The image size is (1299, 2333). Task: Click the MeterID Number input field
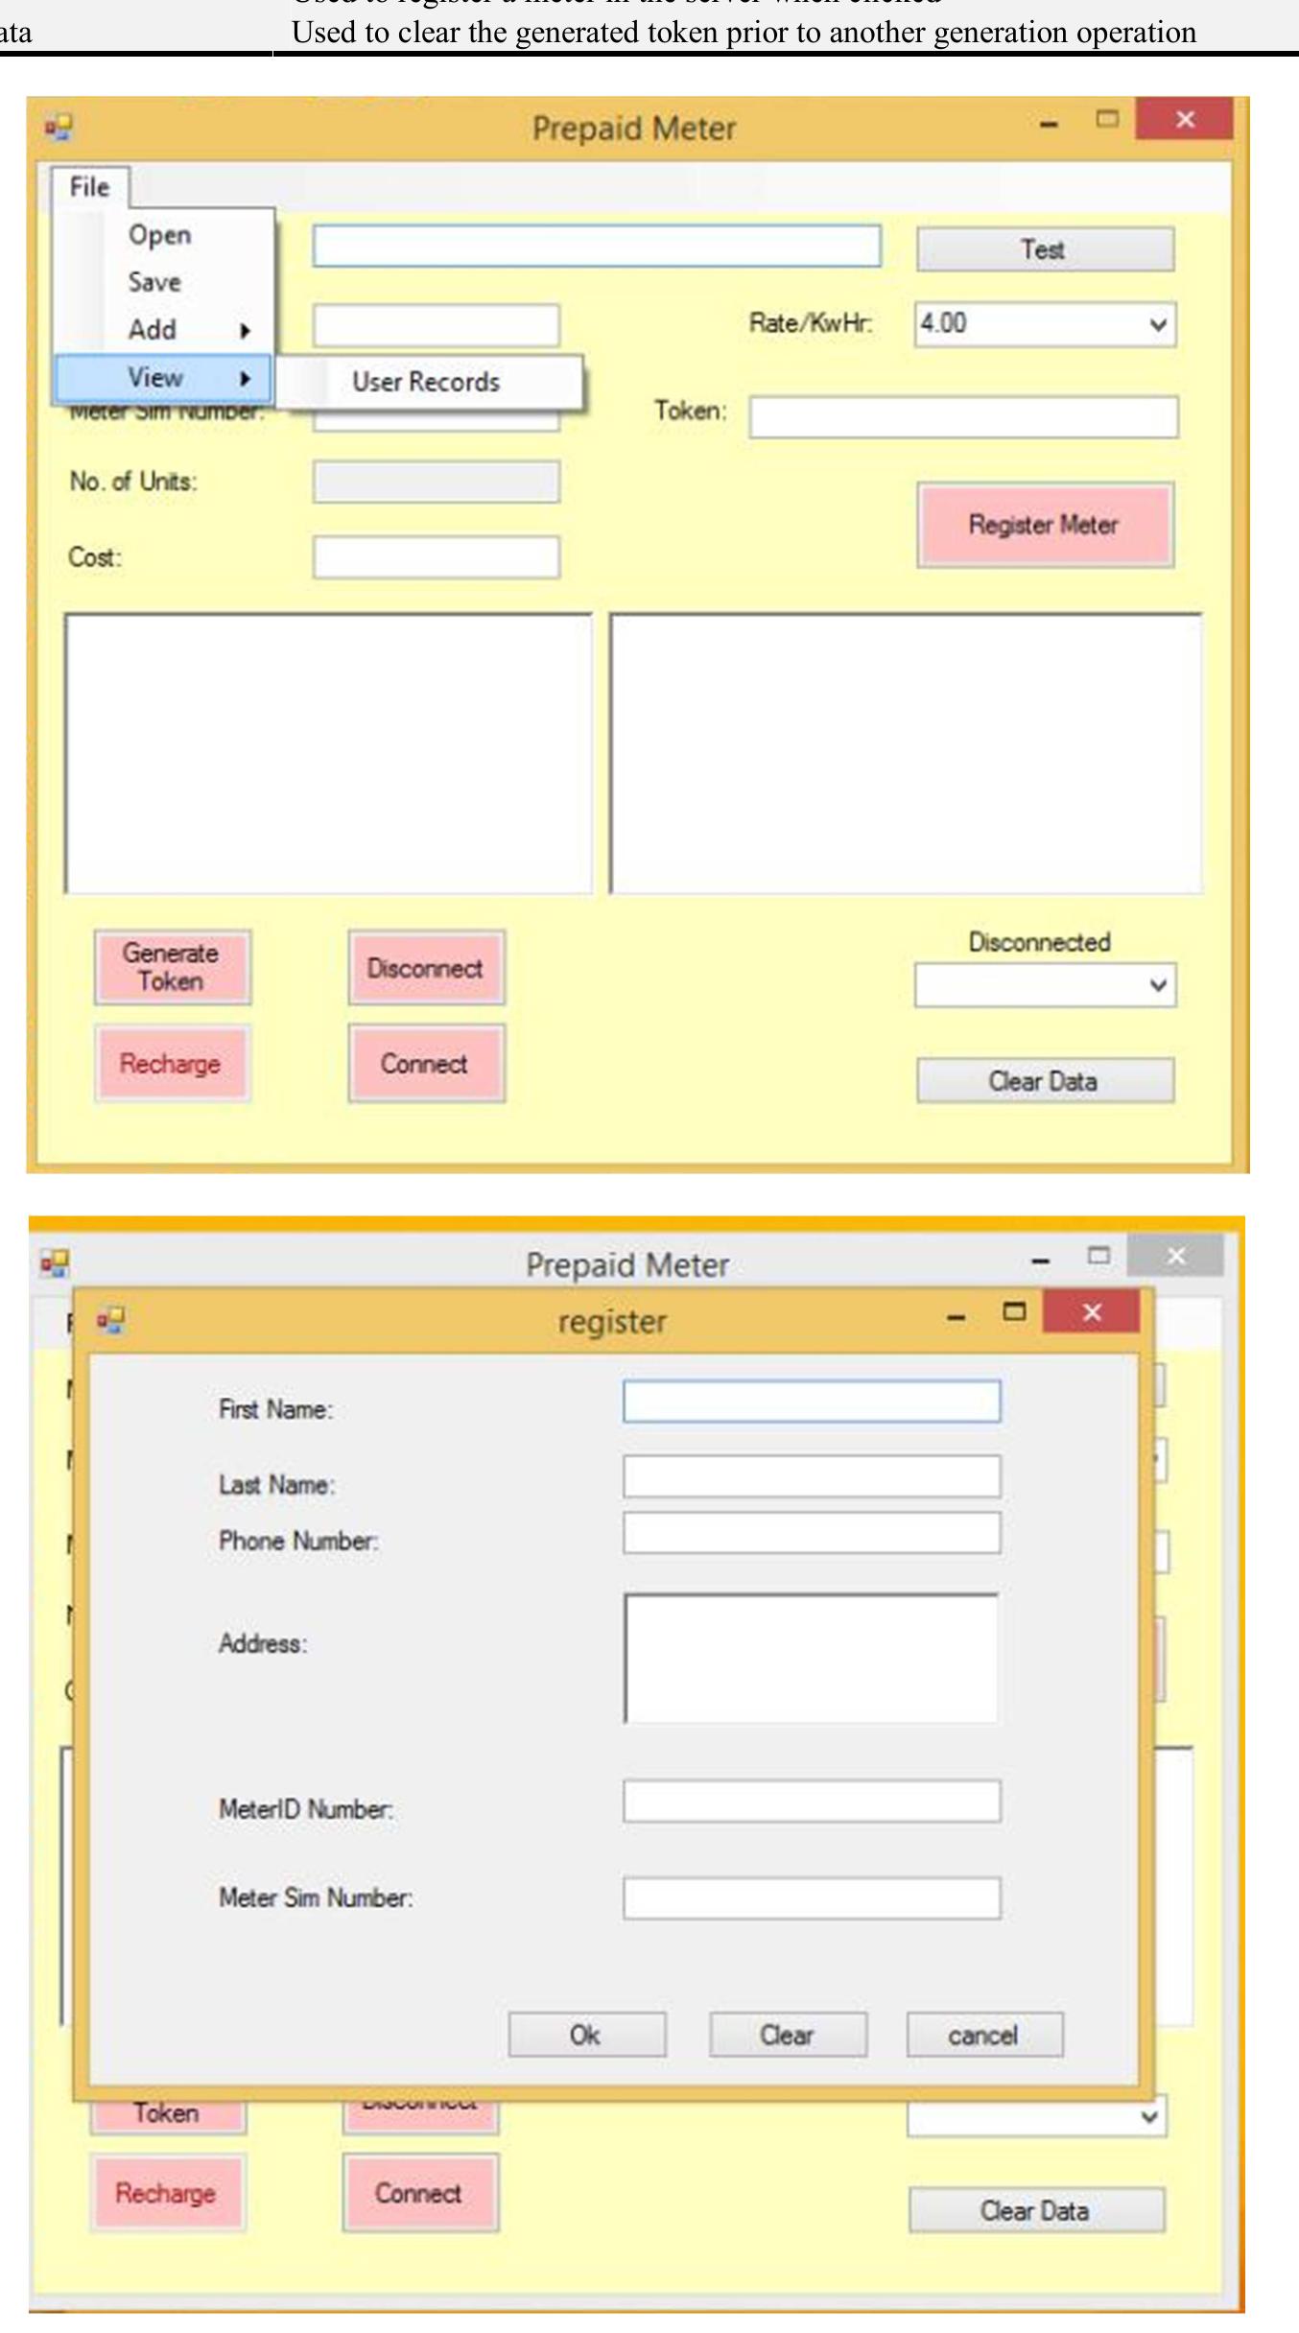pos(811,1802)
